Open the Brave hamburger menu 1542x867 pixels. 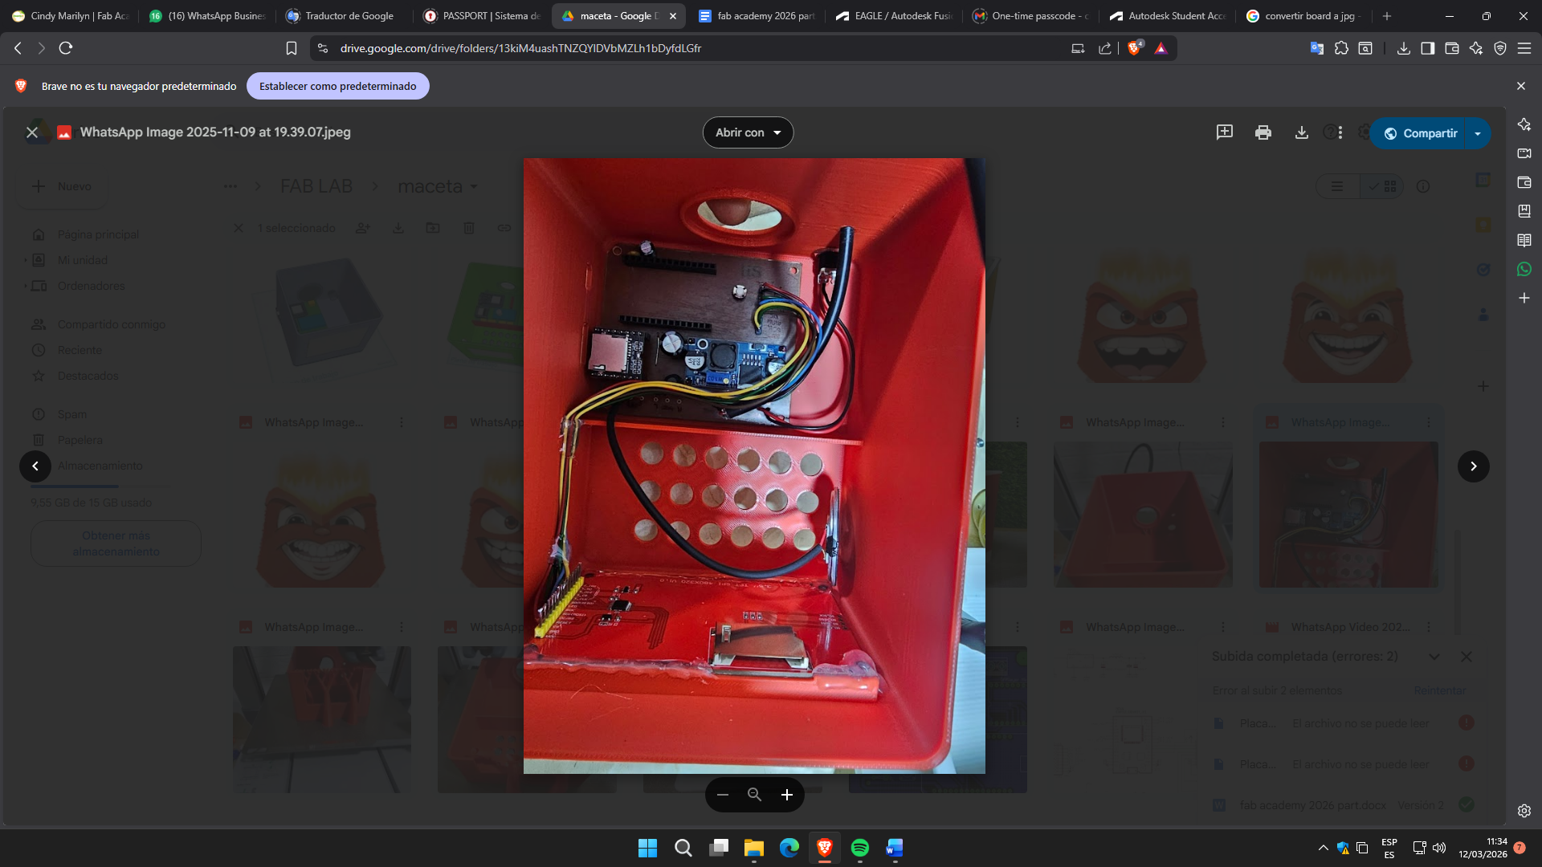click(1524, 48)
